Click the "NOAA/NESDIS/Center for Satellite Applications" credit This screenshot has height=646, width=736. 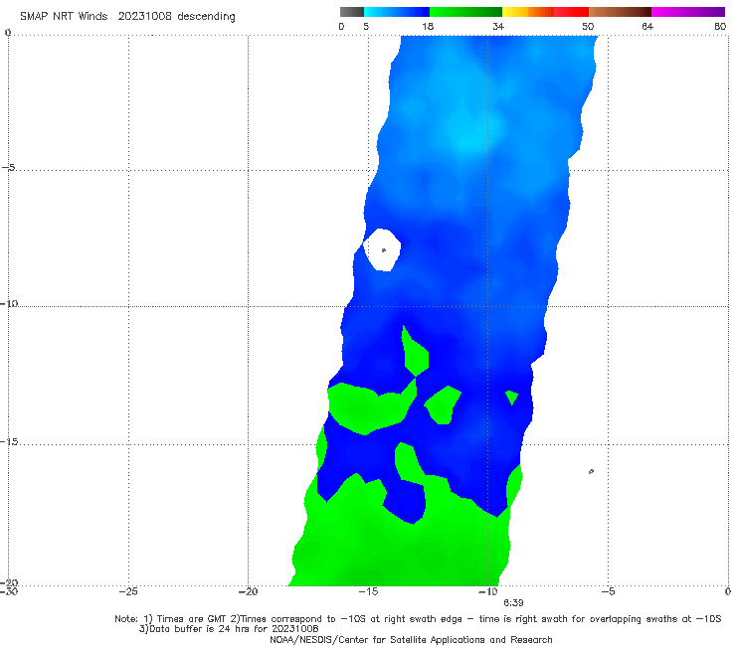[x=411, y=640]
